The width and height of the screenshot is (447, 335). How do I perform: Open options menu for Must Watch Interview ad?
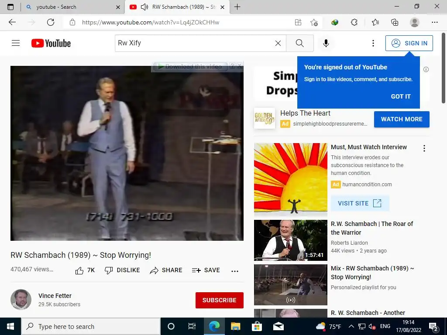pos(424,148)
